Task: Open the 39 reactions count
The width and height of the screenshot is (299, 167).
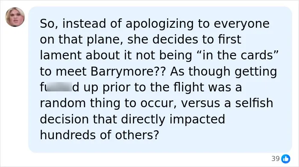Action: pyautogui.click(x=276, y=158)
